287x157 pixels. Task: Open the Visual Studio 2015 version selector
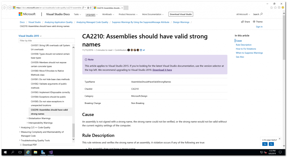[x=30, y=36]
